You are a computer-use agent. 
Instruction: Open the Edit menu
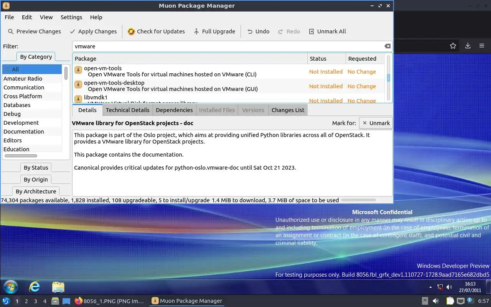tap(27, 17)
